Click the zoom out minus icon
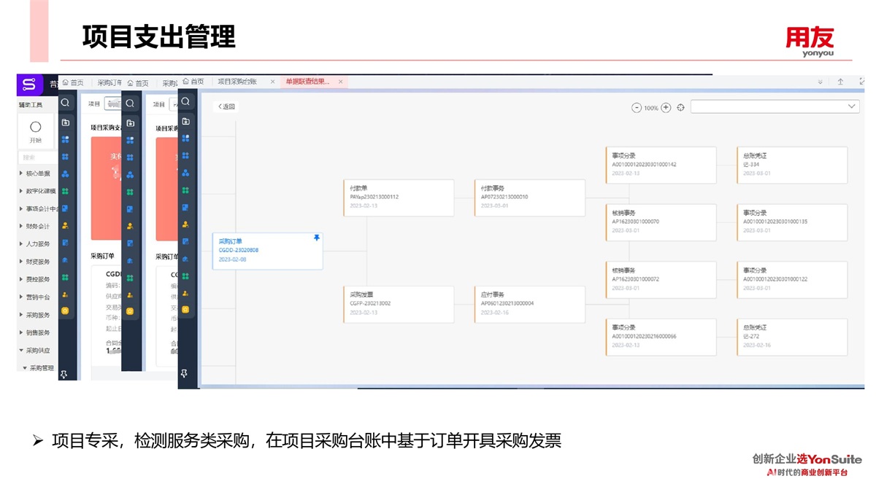This screenshot has height=492, width=876. (636, 108)
